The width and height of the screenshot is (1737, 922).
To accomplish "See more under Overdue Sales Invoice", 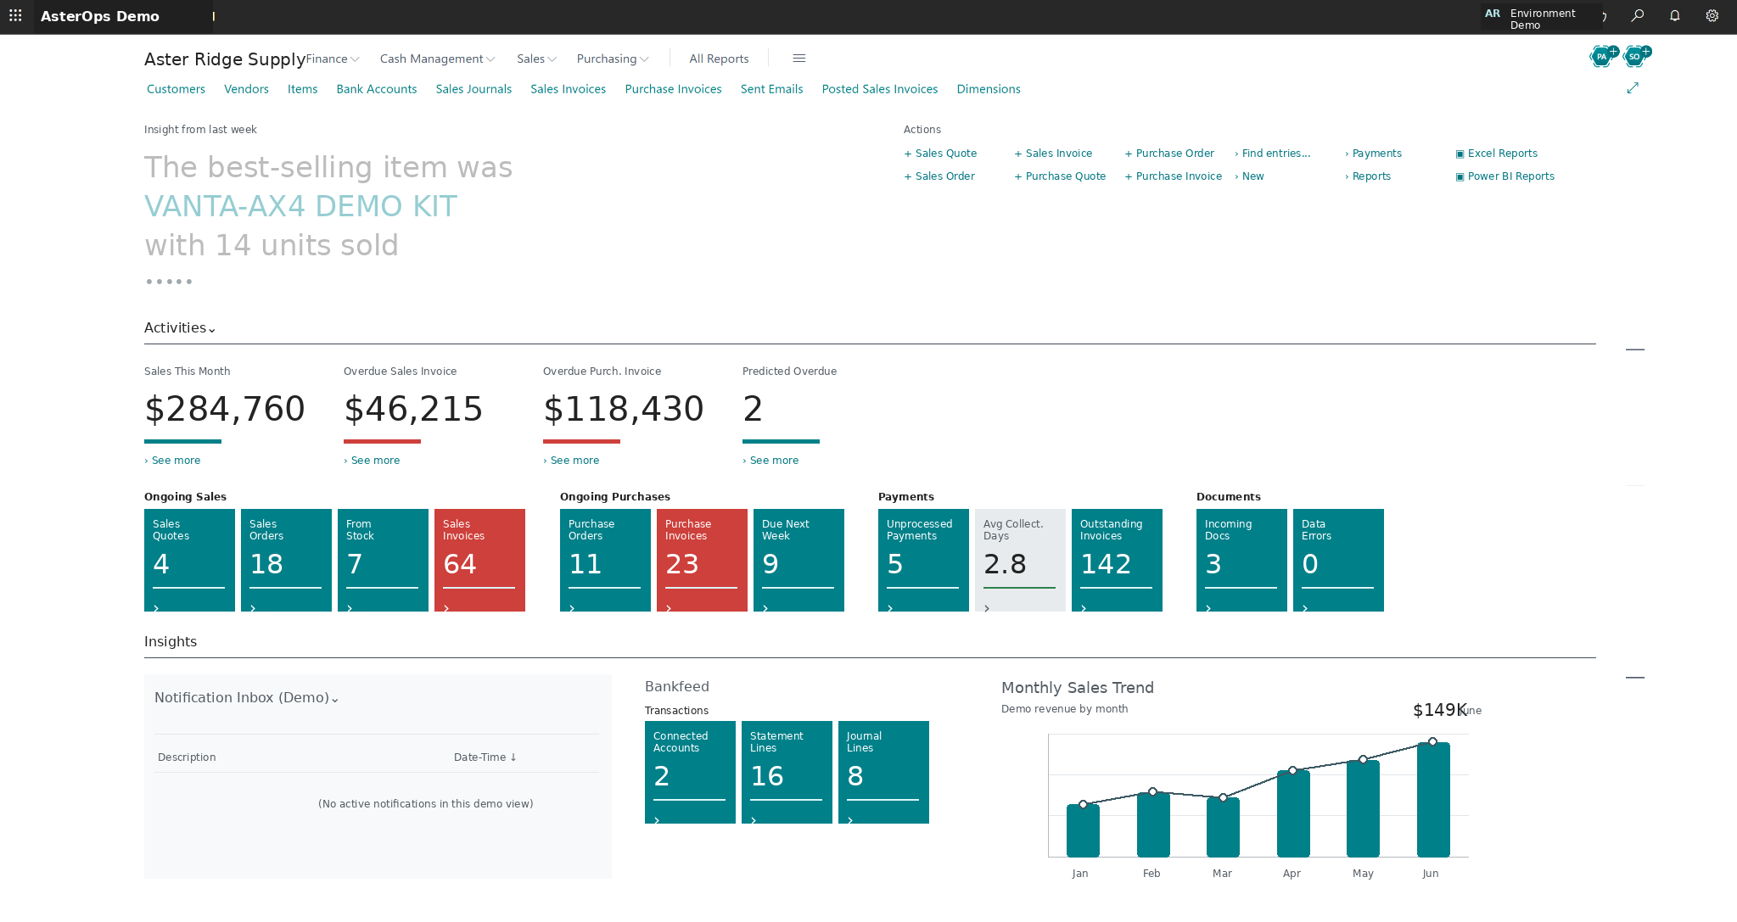I will tap(372, 461).
